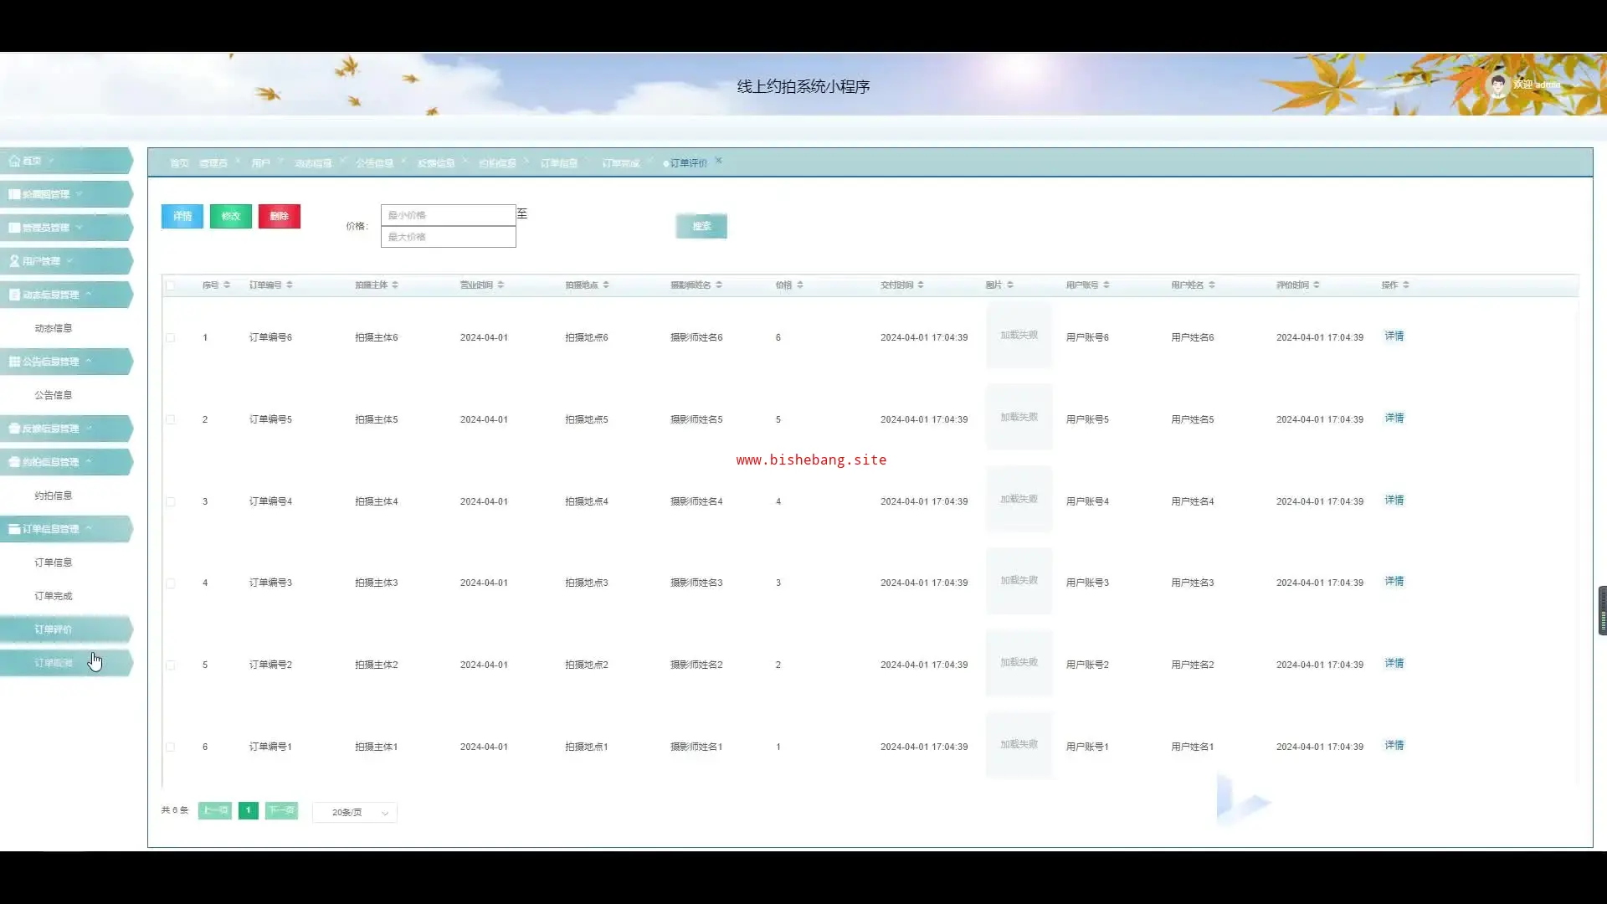
Task: Click the home icon in sidebar
Action: point(14,161)
